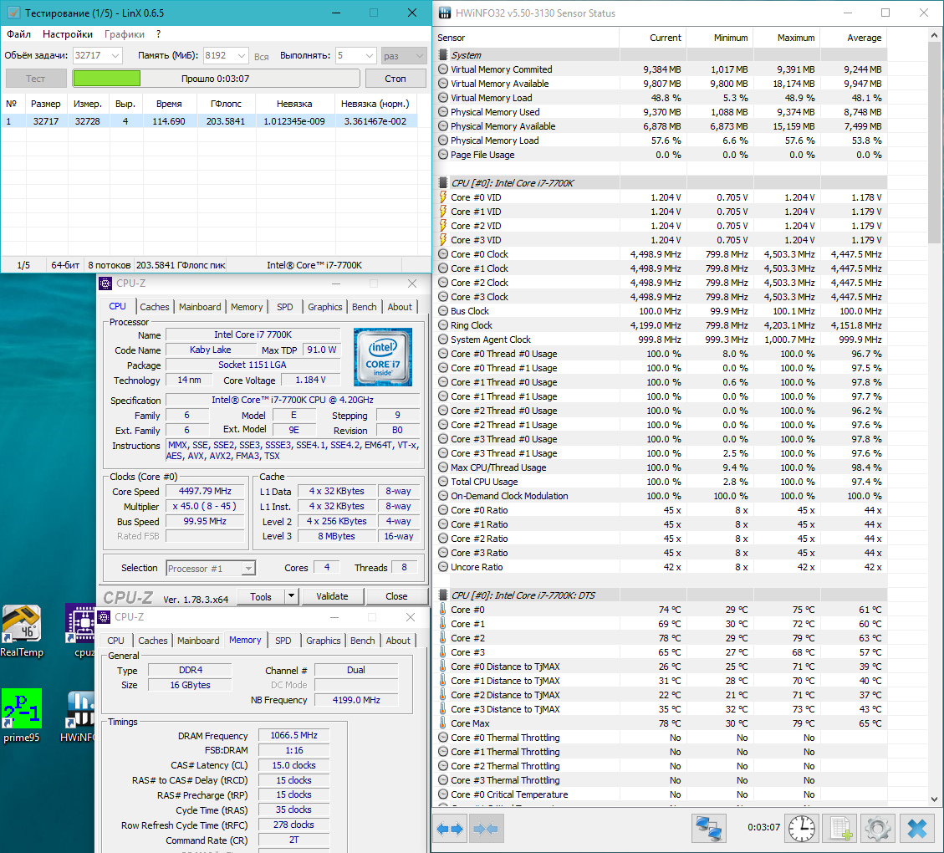Click the arrow next to CPU-Z Tools

[x=291, y=596]
